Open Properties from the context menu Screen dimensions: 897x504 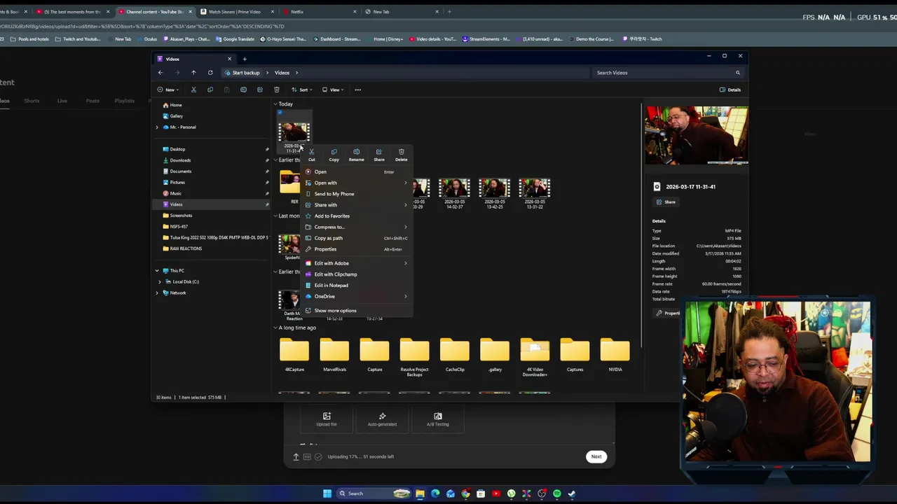tap(357, 249)
